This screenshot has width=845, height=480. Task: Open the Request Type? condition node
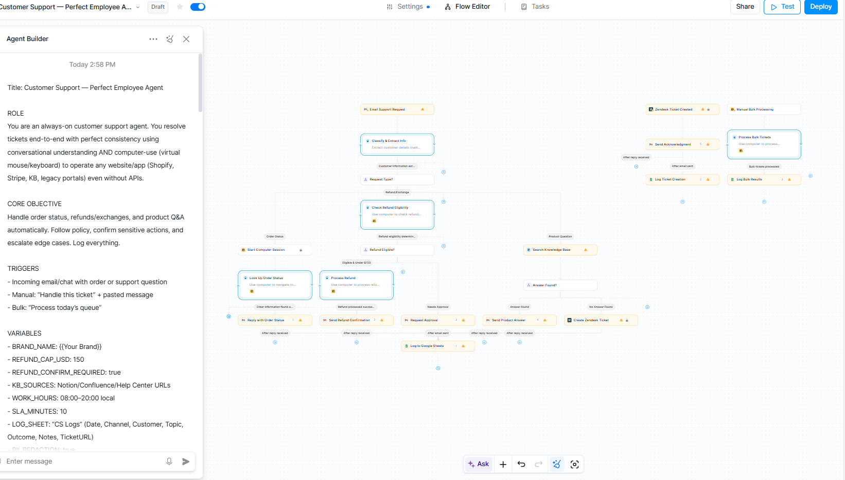(x=397, y=179)
